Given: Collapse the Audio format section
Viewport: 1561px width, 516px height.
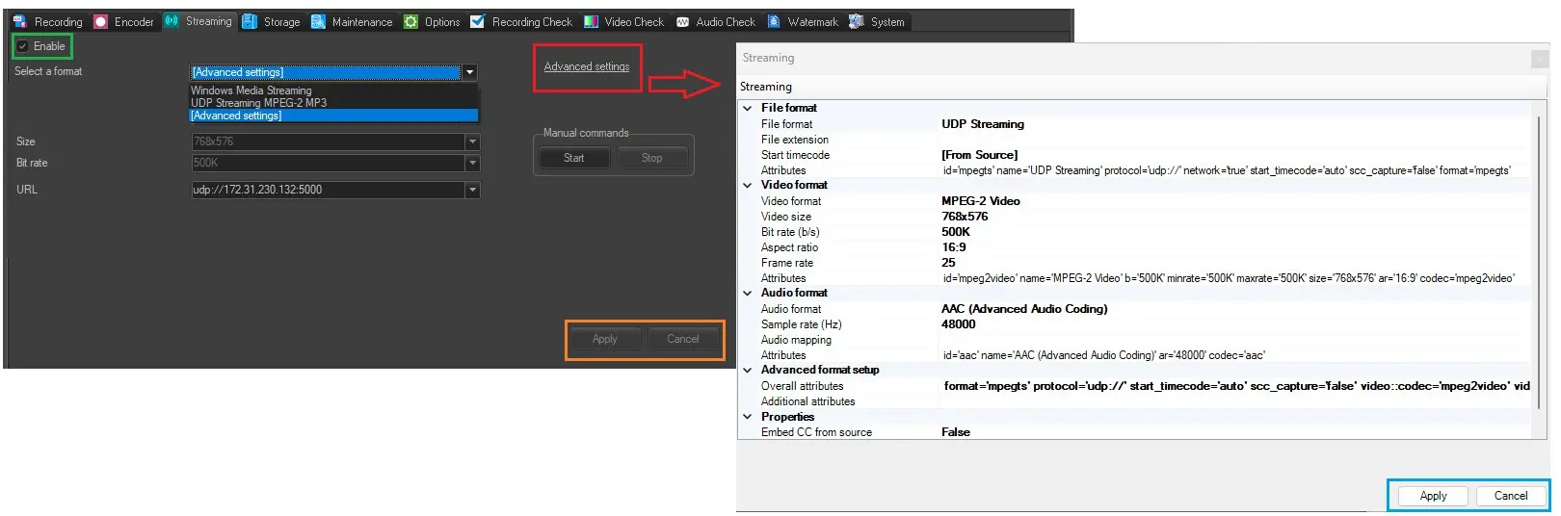Looking at the screenshot, I should [x=748, y=293].
